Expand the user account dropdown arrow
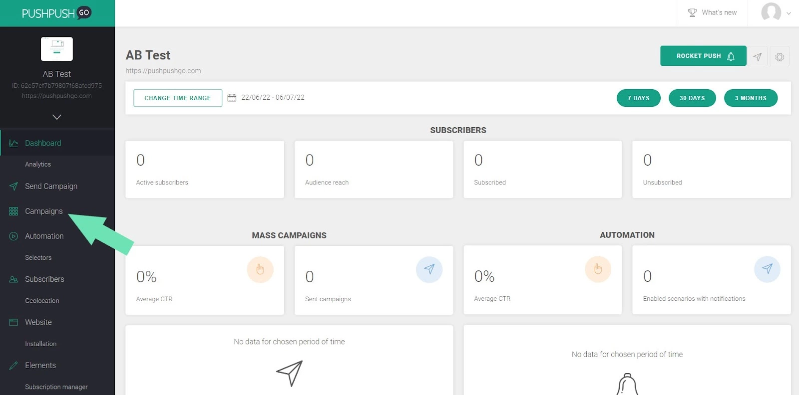The image size is (799, 395). coord(789,13)
